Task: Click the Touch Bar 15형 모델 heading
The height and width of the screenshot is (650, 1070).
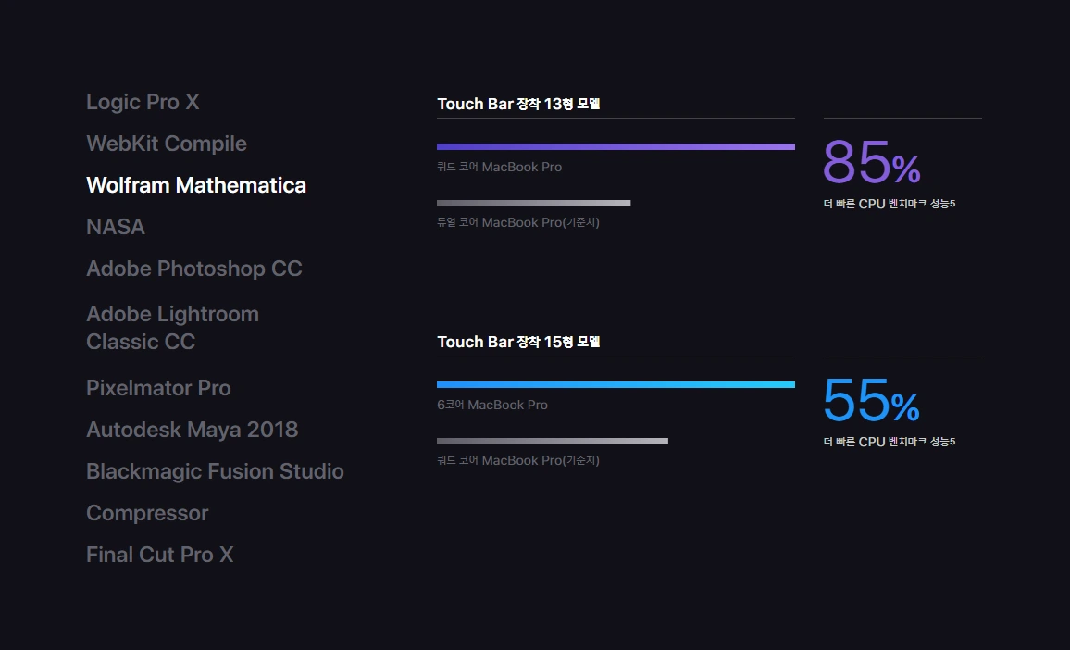Action: 518,342
